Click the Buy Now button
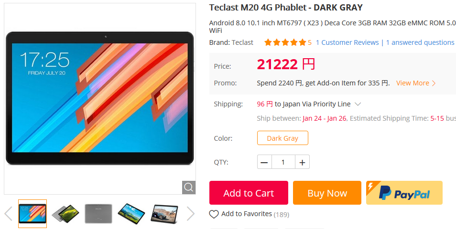The width and height of the screenshot is (456, 229). 327,193
